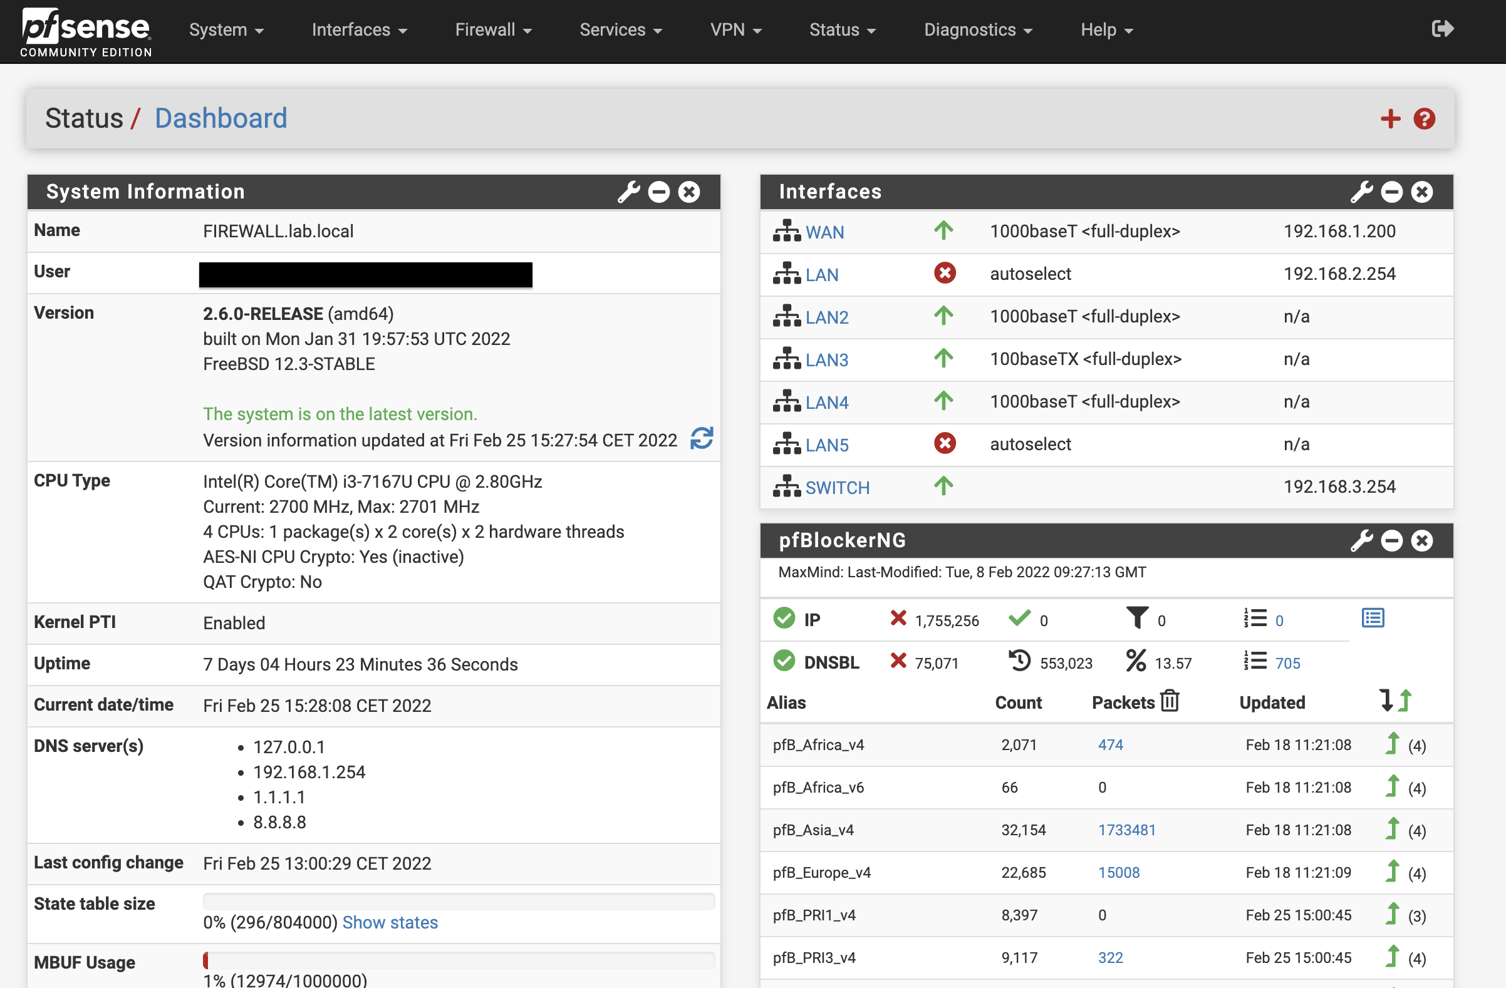The width and height of the screenshot is (1506, 988).
Task: Click the DNSBL enabled green check icon
Action: coord(784,661)
